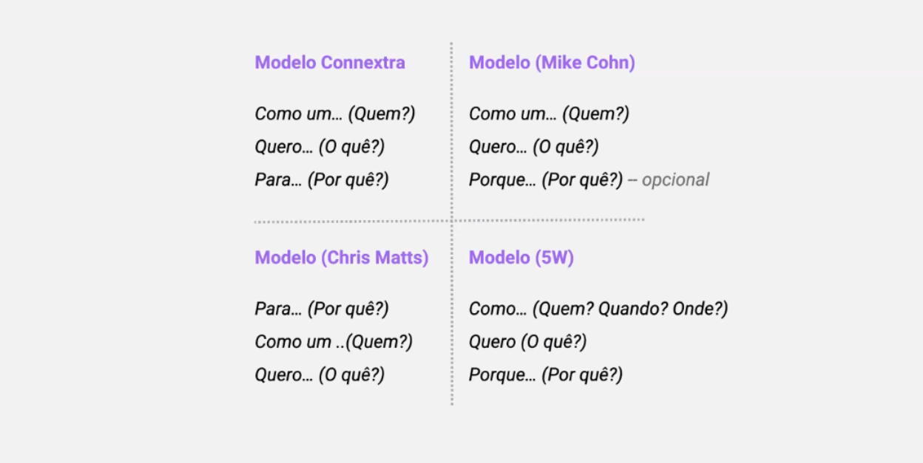Click 'Quero… (O quê?)' under Mike Cohn

pos(534,147)
